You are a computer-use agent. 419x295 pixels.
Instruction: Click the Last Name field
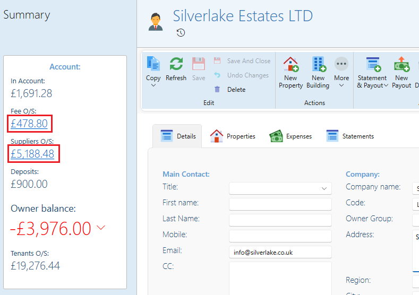point(280,220)
